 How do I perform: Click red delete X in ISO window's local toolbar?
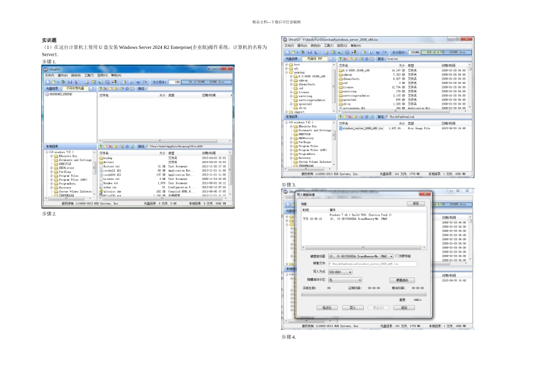click(x=349, y=117)
